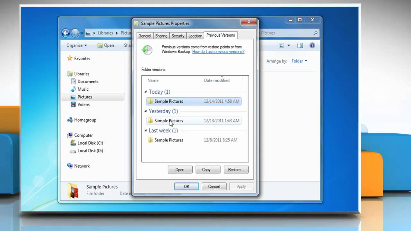411x231 pixels.
Task: Maximize the Explorer window
Action: pos(300,20)
